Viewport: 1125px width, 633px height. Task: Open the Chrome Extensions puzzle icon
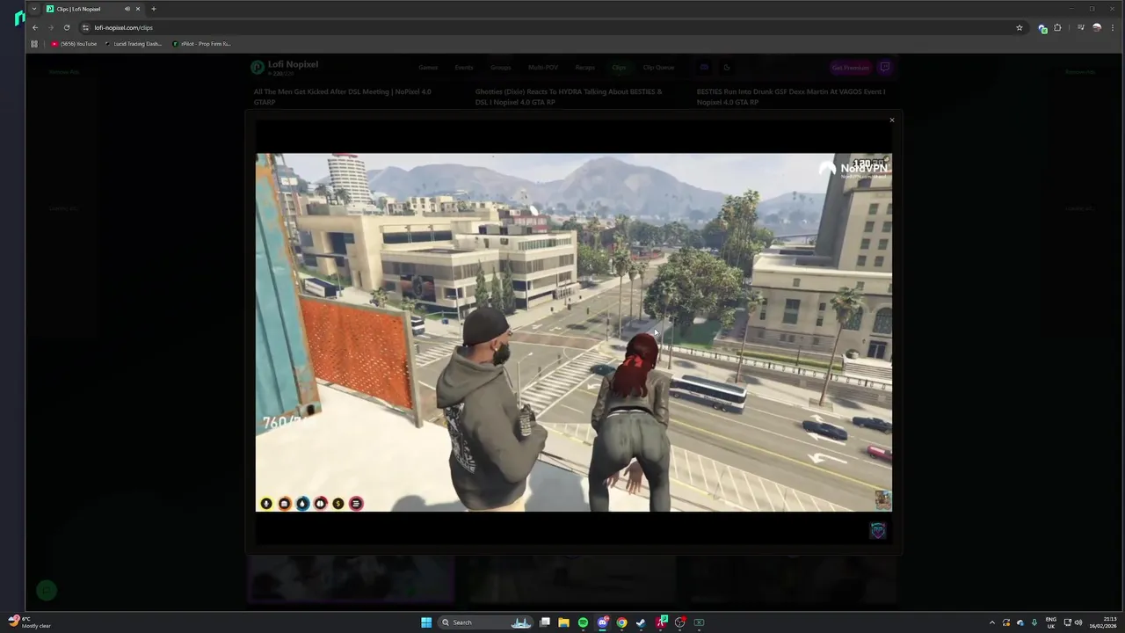tap(1057, 27)
